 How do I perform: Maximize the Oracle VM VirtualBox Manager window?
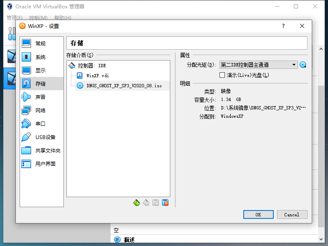[x=296, y=7]
